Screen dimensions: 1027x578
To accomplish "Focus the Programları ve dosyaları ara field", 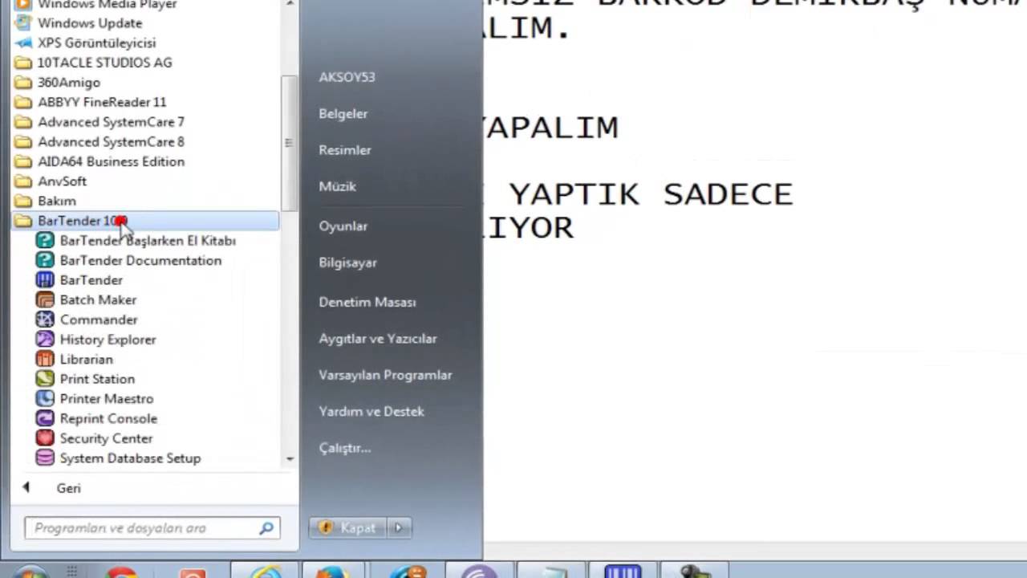I will pyautogui.click(x=152, y=528).
